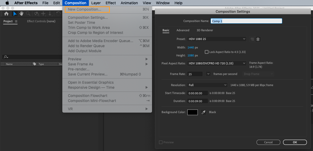Pick background color with the eyedropper
313x151 pixels.
(203, 112)
